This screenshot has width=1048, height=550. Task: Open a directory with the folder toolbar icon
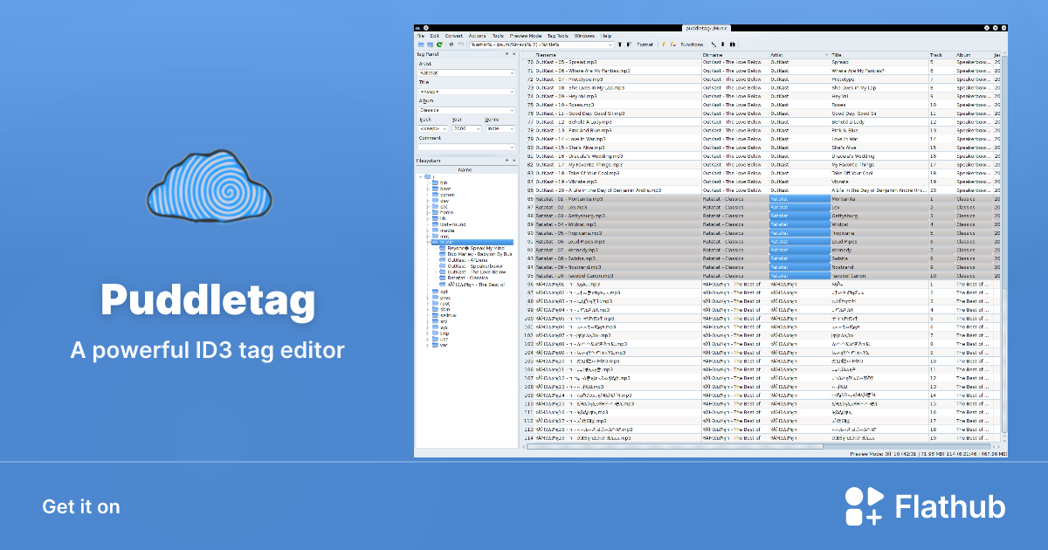(x=421, y=45)
